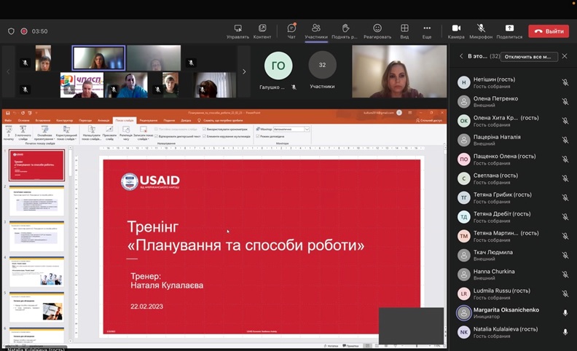Screen dimensions: 577x351
Task: Select slide 4 thumbnail in PowerPoint
Action: click(37, 272)
